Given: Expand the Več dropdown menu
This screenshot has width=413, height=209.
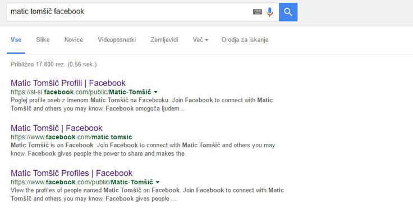Looking at the screenshot, I should (200, 40).
